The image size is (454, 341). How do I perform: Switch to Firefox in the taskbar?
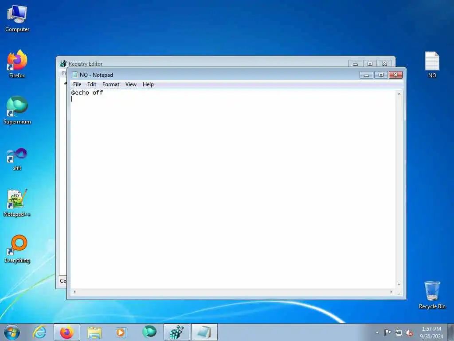[67, 332]
